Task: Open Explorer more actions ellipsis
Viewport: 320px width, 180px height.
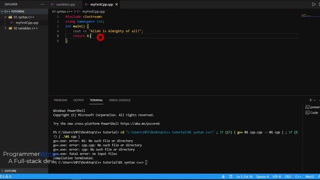Action: click(42, 4)
